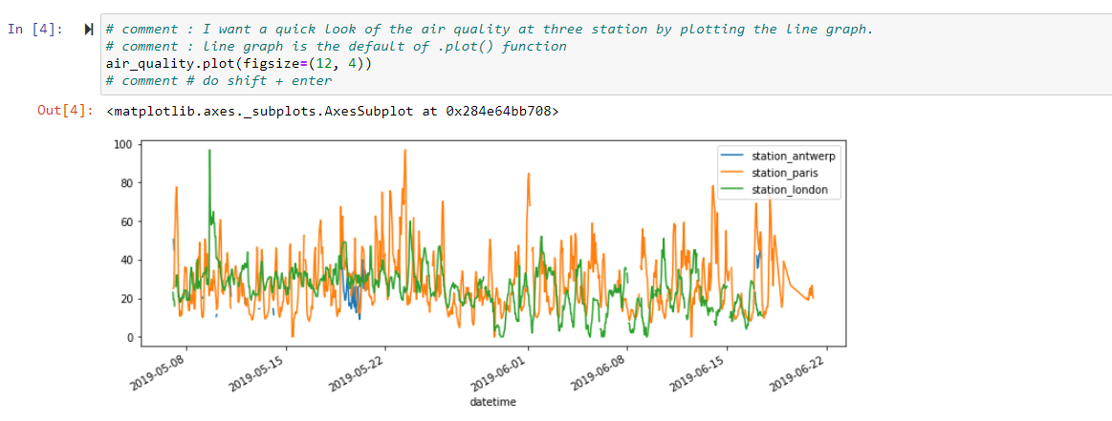1112x421 pixels.
Task: Select the Out[4] output prompt label
Action: click(65, 112)
